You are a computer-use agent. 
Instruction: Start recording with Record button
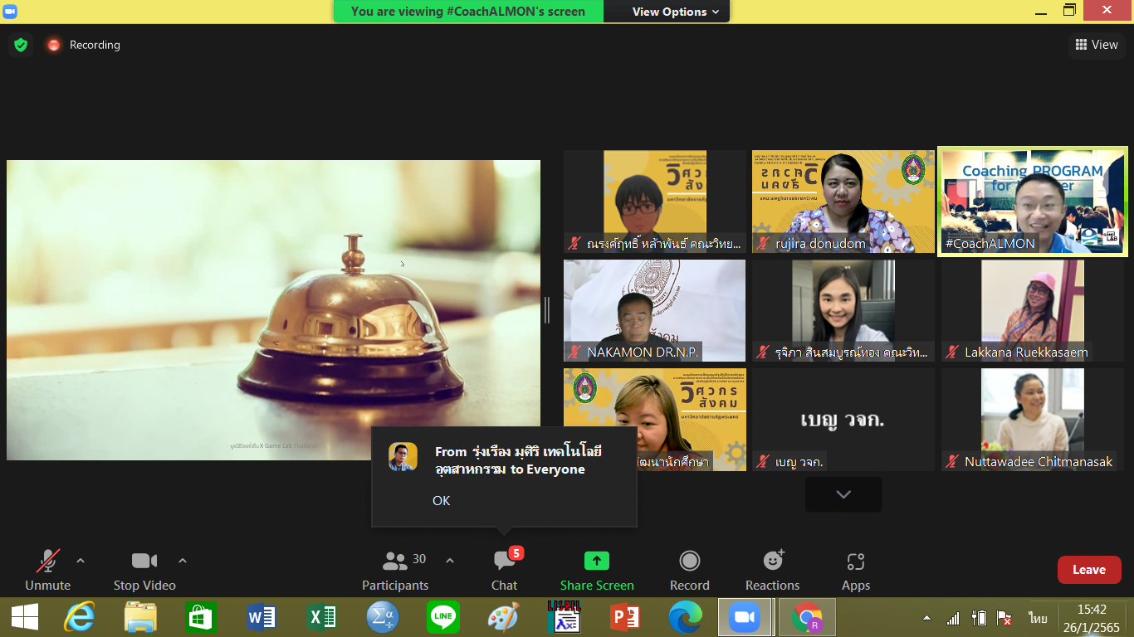690,570
